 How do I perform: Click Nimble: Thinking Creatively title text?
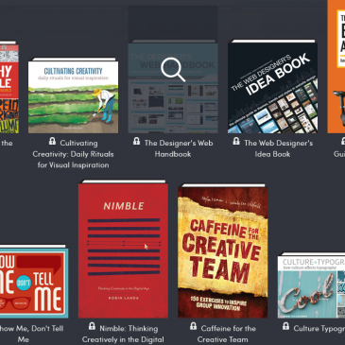click(x=123, y=334)
